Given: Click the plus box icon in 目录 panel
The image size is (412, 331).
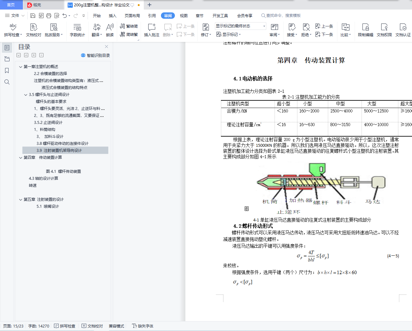Looking at the screenshot, I should tap(34, 55).
